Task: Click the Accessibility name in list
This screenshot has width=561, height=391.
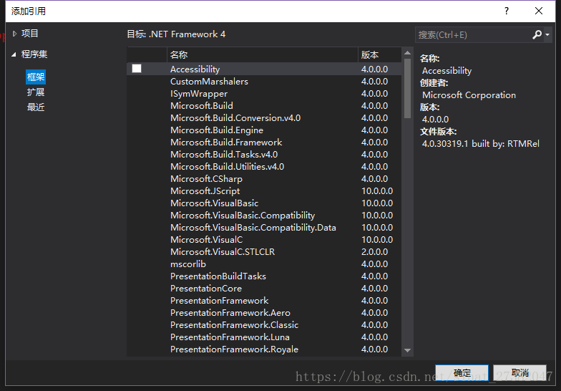Action: pos(195,69)
